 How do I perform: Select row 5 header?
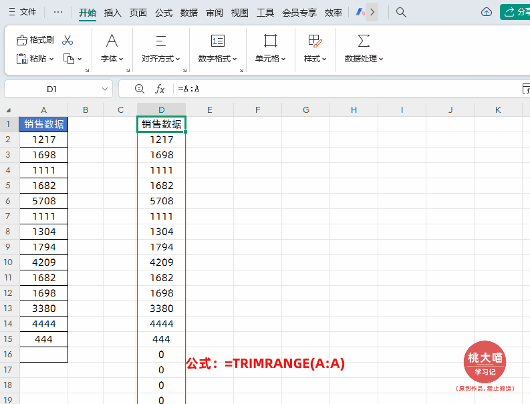coord(8,186)
